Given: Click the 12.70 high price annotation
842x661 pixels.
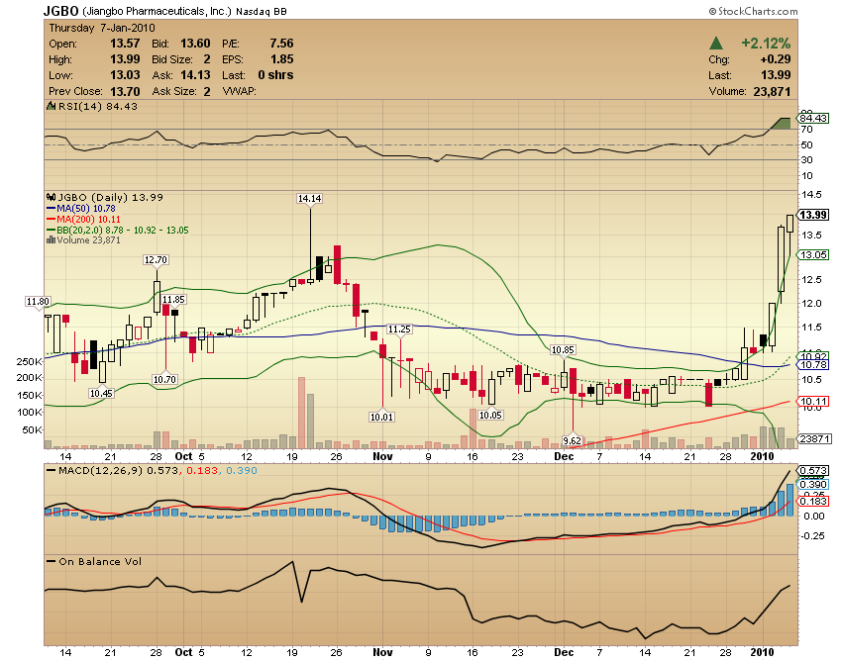Looking at the screenshot, I should 156,259.
